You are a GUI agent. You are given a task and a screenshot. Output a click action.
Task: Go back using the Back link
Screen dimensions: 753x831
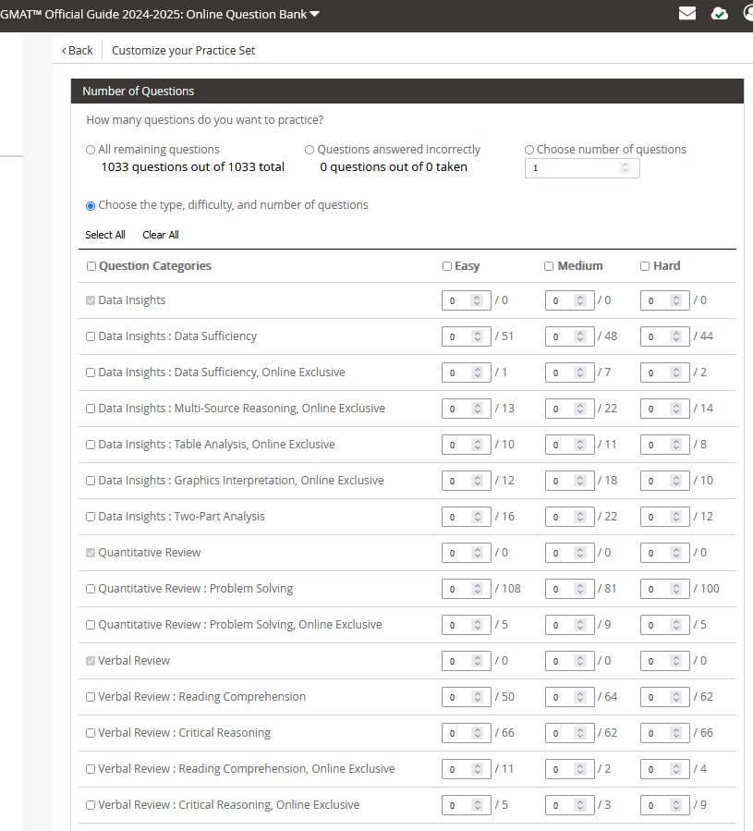[x=80, y=51]
